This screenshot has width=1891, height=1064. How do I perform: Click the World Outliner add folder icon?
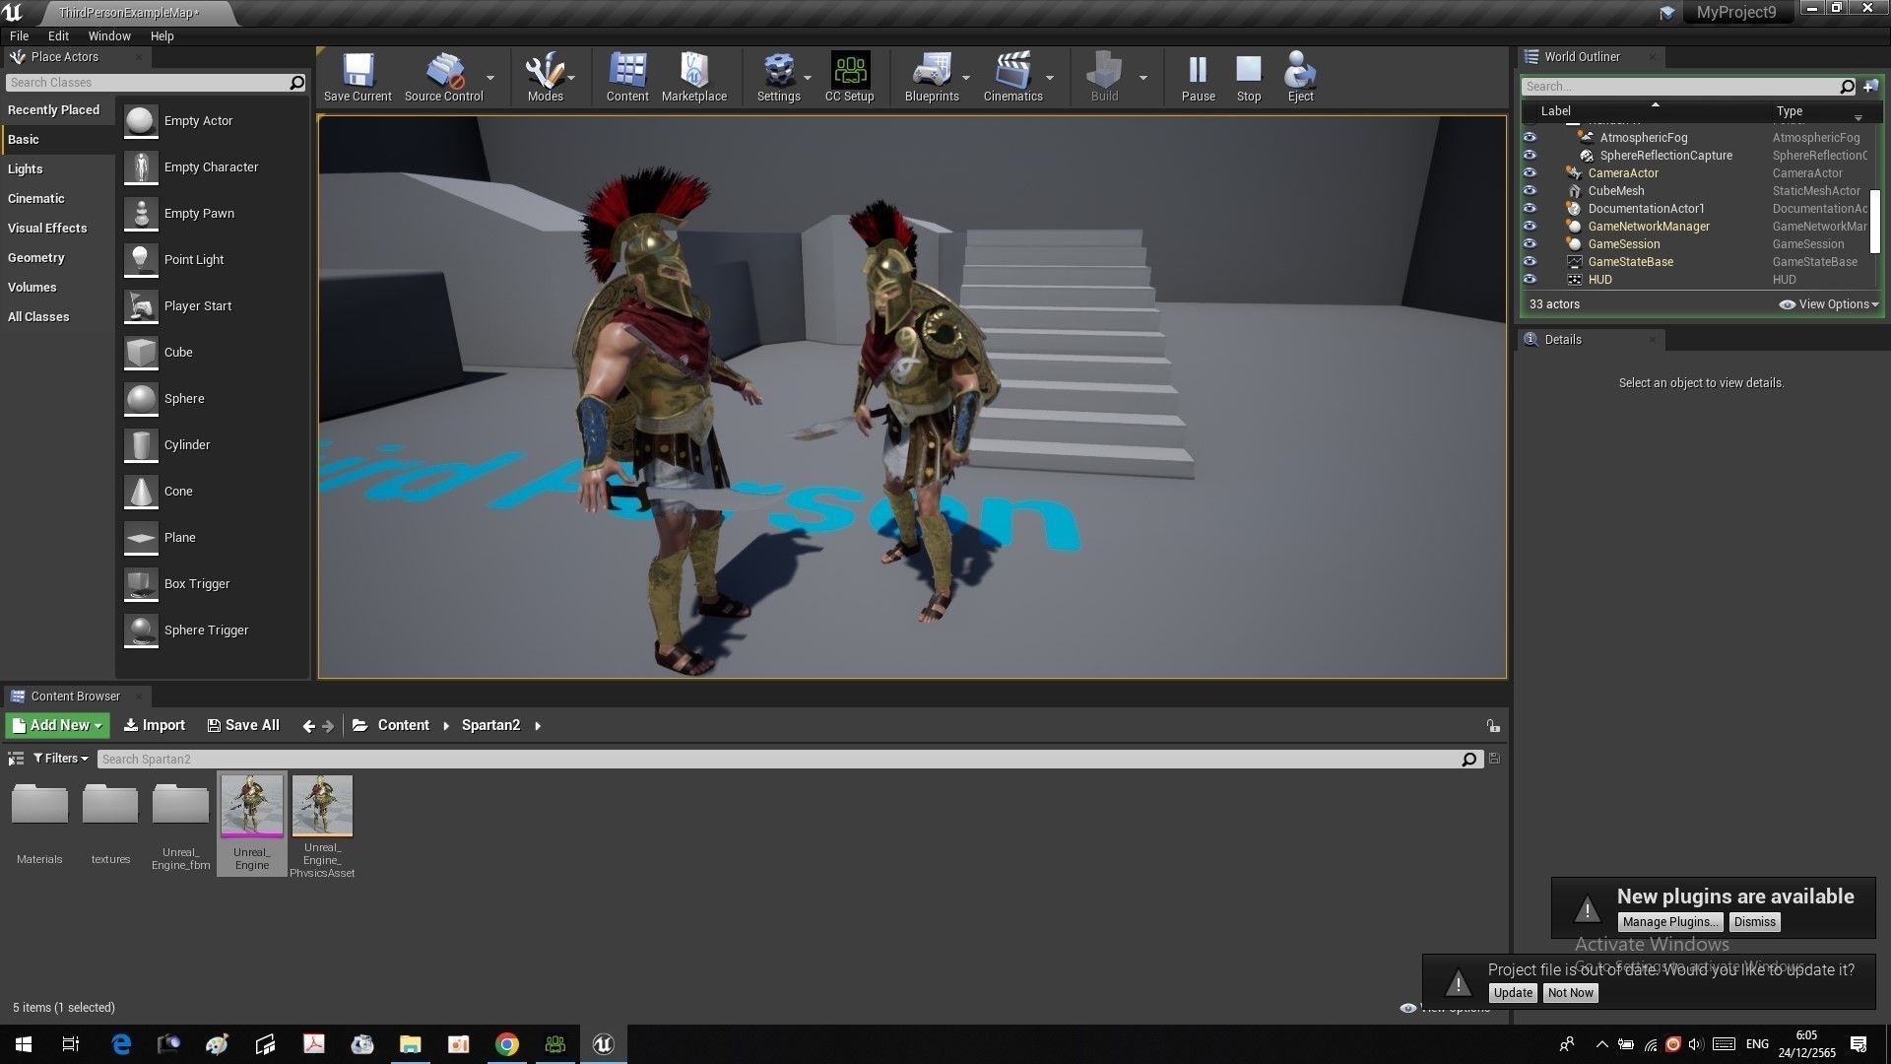pyautogui.click(x=1870, y=87)
